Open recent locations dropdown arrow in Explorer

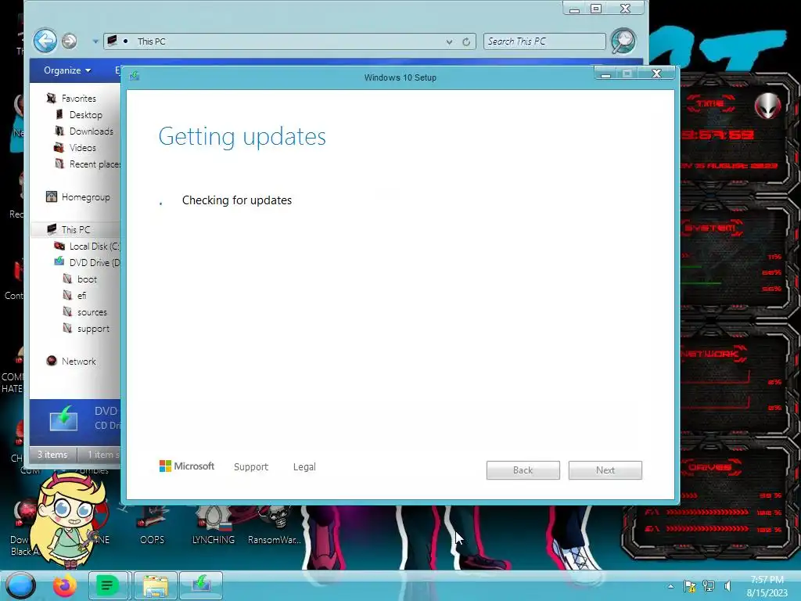[x=95, y=41]
